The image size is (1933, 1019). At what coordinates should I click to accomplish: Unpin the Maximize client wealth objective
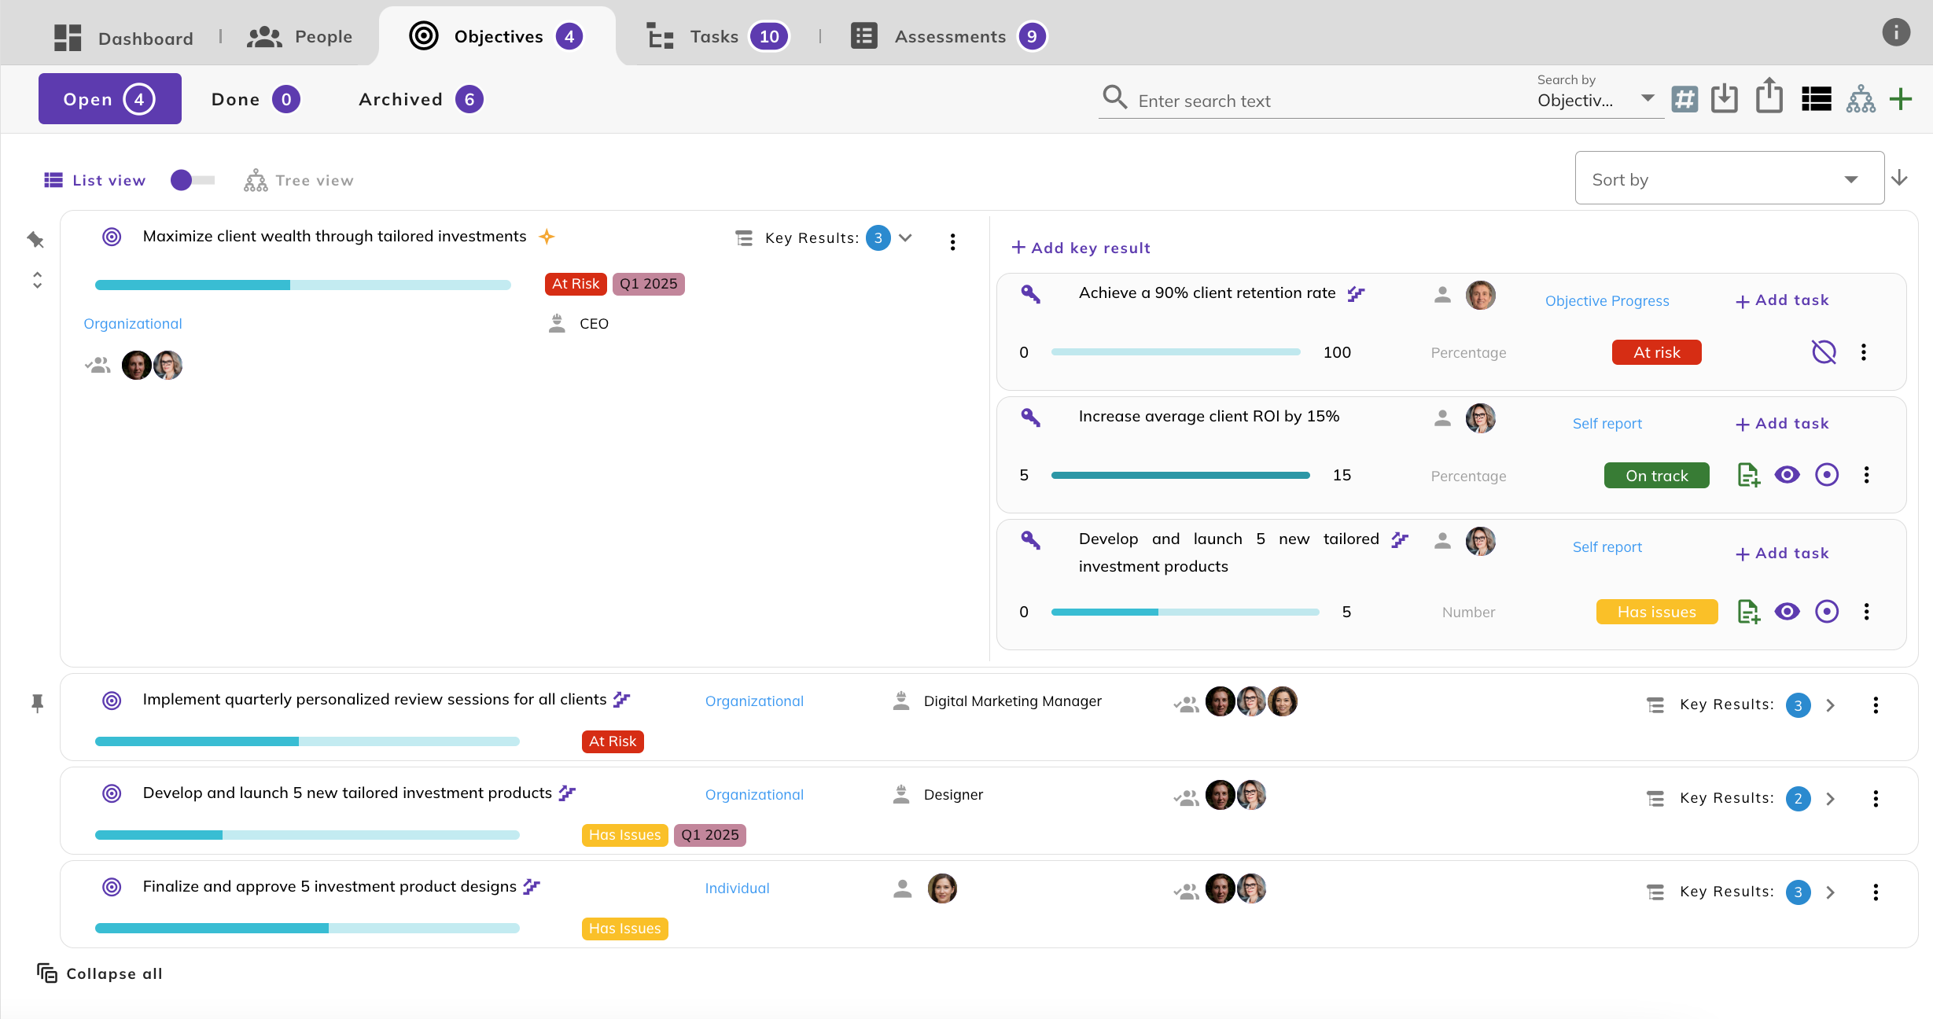[35, 239]
